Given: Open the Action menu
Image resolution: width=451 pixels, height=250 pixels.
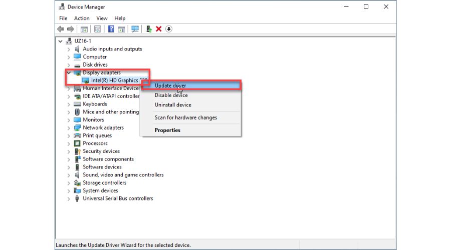Looking at the screenshot, I should pos(82,18).
